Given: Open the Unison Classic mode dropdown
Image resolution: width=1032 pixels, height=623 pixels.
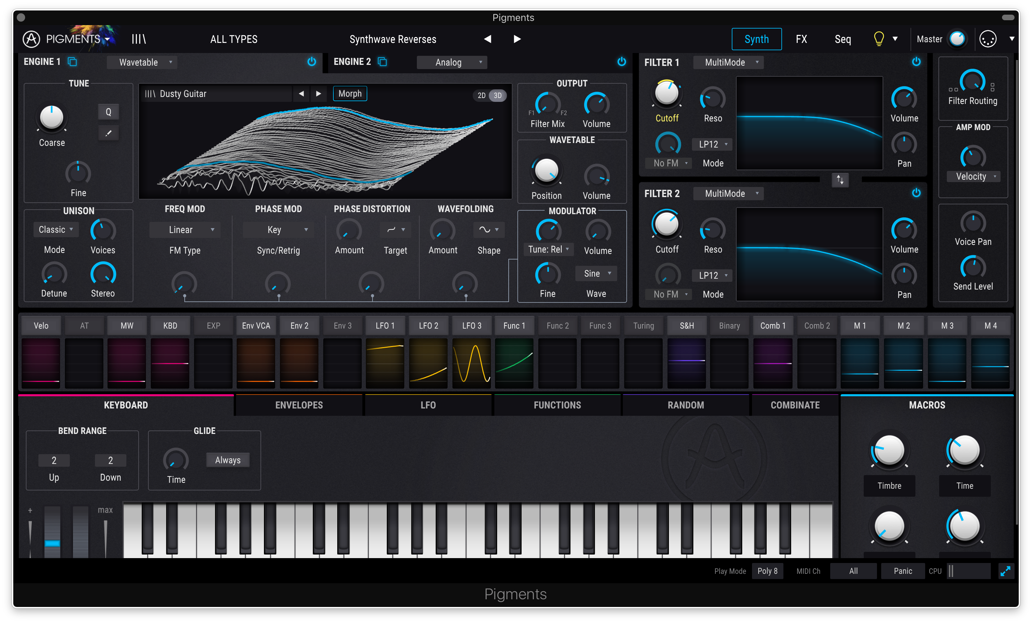Looking at the screenshot, I should point(56,230).
